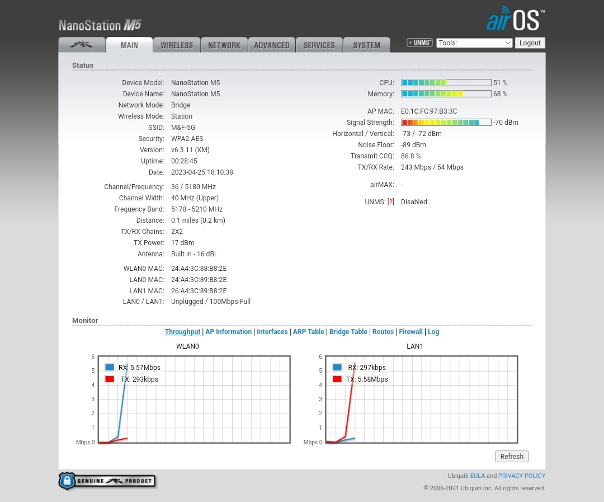Click the Unplugged / 100Mbps-Full value
This screenshot has height=502, width=604.
(211, 302)
